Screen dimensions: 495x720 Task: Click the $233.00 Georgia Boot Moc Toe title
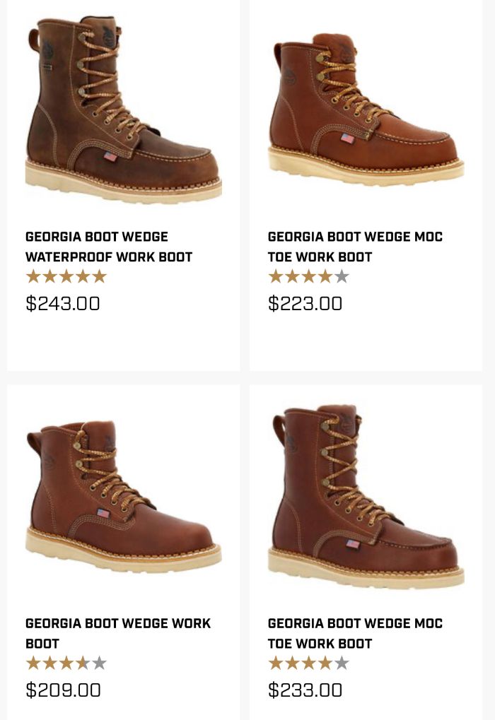(x=355, y=633)
